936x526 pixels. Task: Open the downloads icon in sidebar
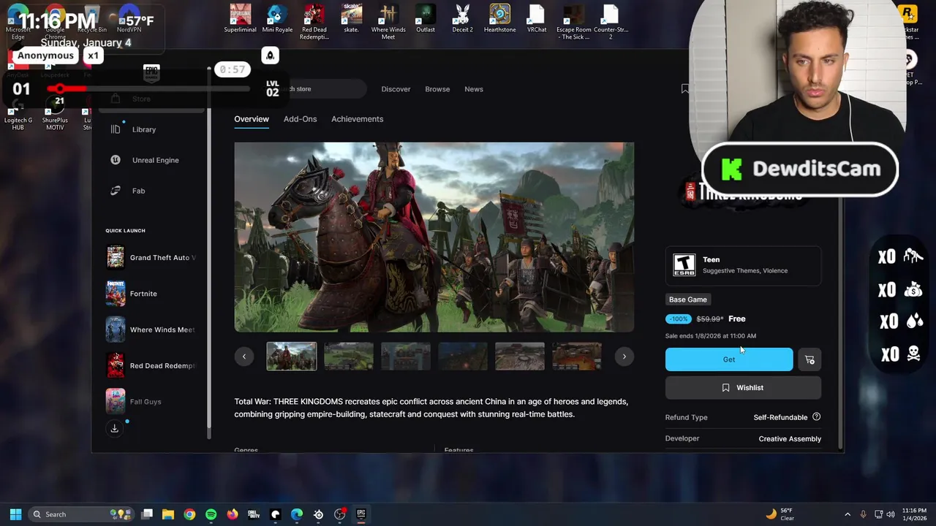coord(115,429)
